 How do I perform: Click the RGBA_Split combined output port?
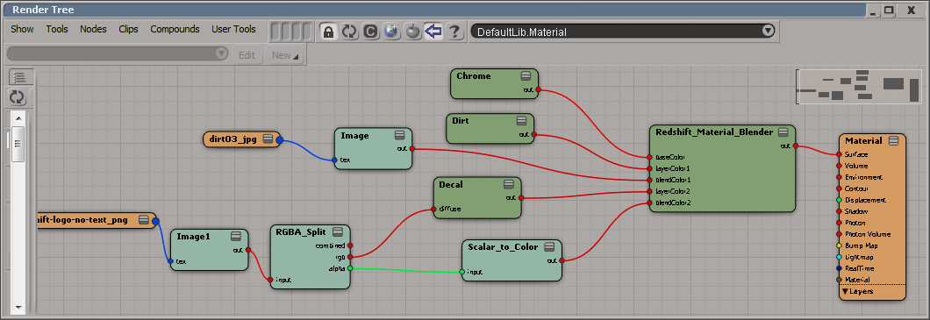coord(350,245)
